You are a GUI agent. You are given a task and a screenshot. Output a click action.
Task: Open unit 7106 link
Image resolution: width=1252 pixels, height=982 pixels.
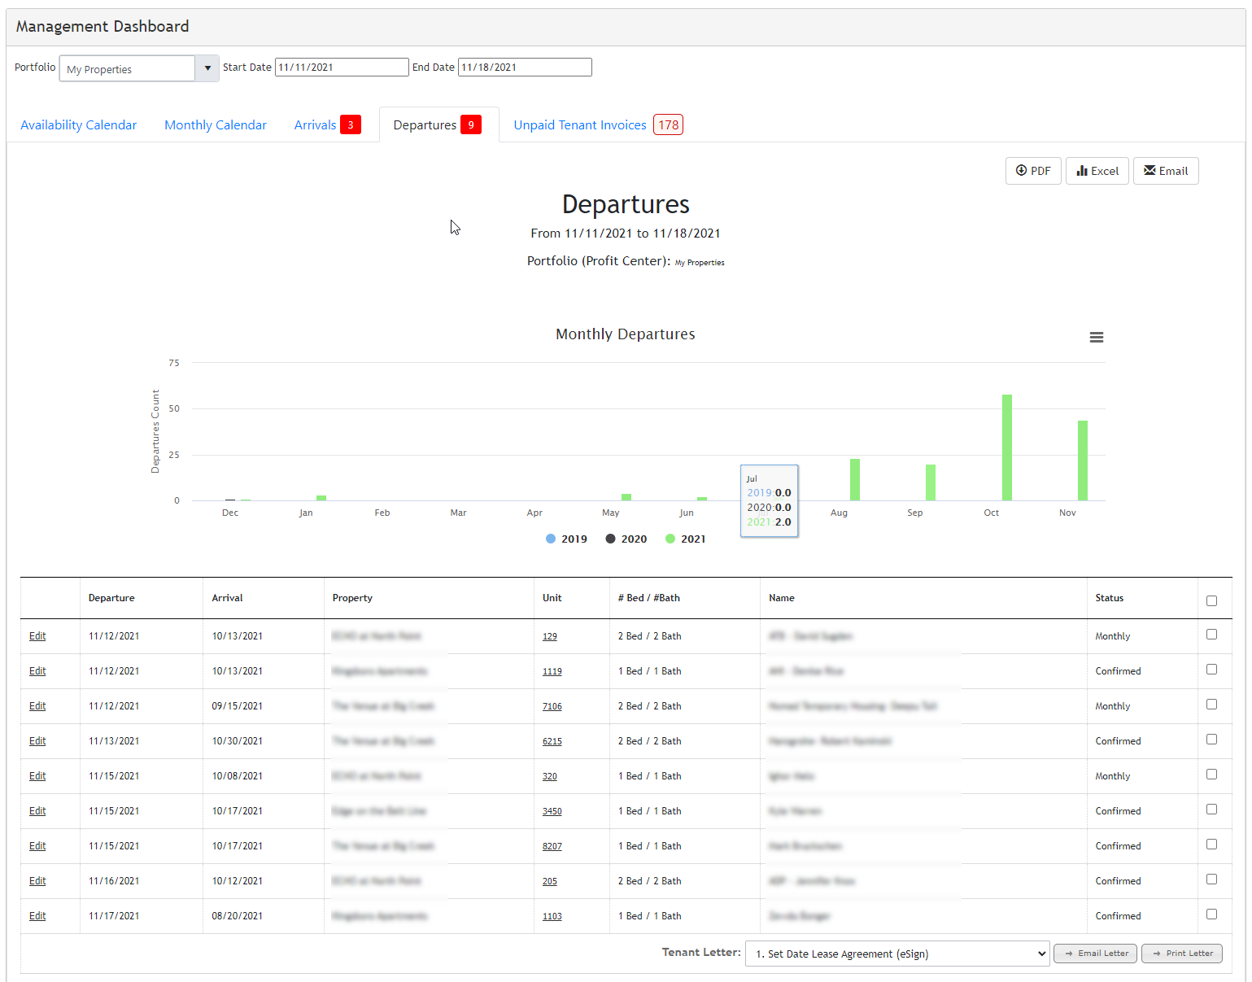pos(552,706)
